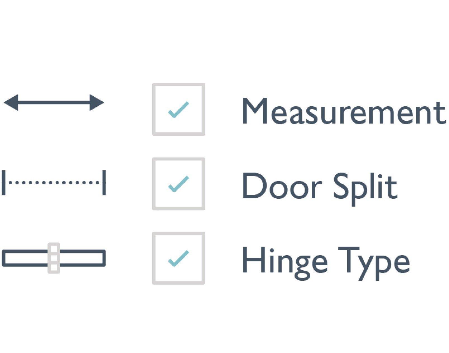Click the double-headed measurement arrow icon
The image size is (449, 353).
54,102
